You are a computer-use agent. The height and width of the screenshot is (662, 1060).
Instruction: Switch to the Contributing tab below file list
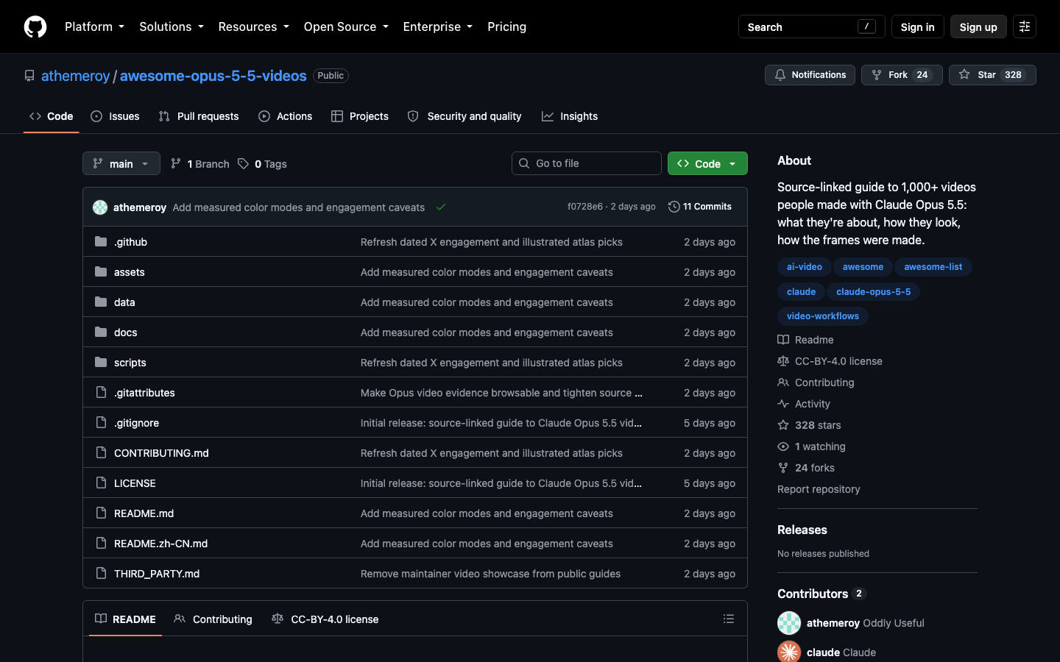(x=213, y=619)
